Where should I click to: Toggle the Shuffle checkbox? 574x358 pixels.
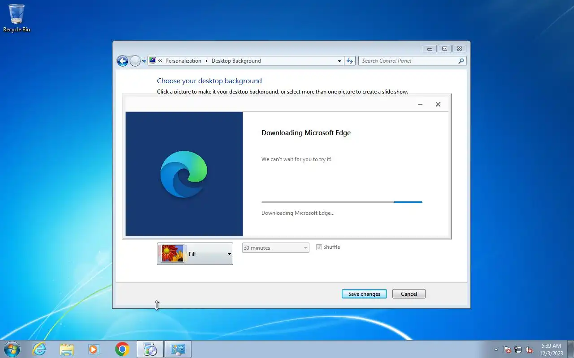pos(319,247)
